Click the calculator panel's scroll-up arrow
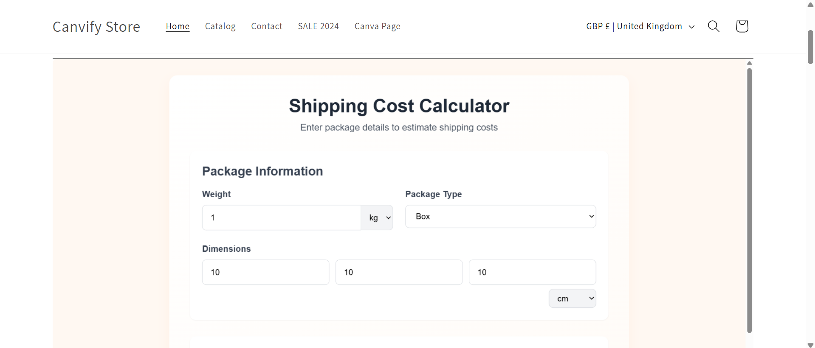Viewport: 815px width, 348px height. point(749,63)
